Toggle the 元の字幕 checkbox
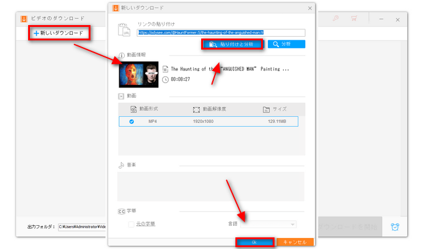Viewport: 428px width, 249px height. [131, 224]
